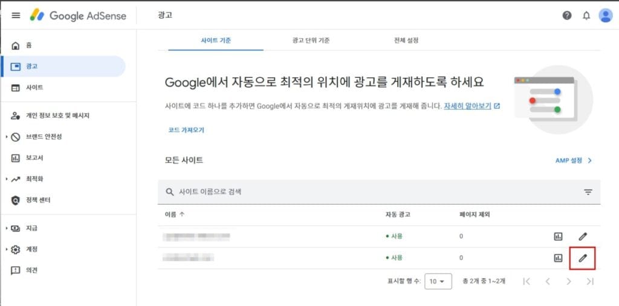Open the account profile avatar
This screenshot has height=306, width=619.
[x=606, y=15]
